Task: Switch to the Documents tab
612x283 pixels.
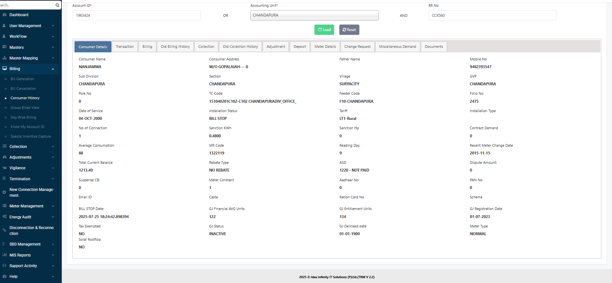Action: [434, 47]
